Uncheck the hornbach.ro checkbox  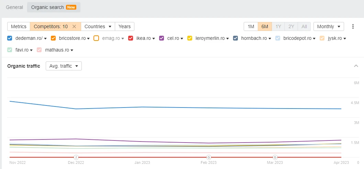pyautogui.click(x=235, y=38)
